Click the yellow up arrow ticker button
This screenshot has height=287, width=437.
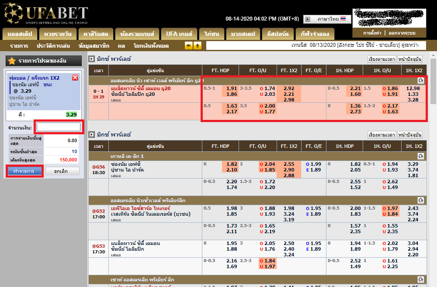(198, 45)
